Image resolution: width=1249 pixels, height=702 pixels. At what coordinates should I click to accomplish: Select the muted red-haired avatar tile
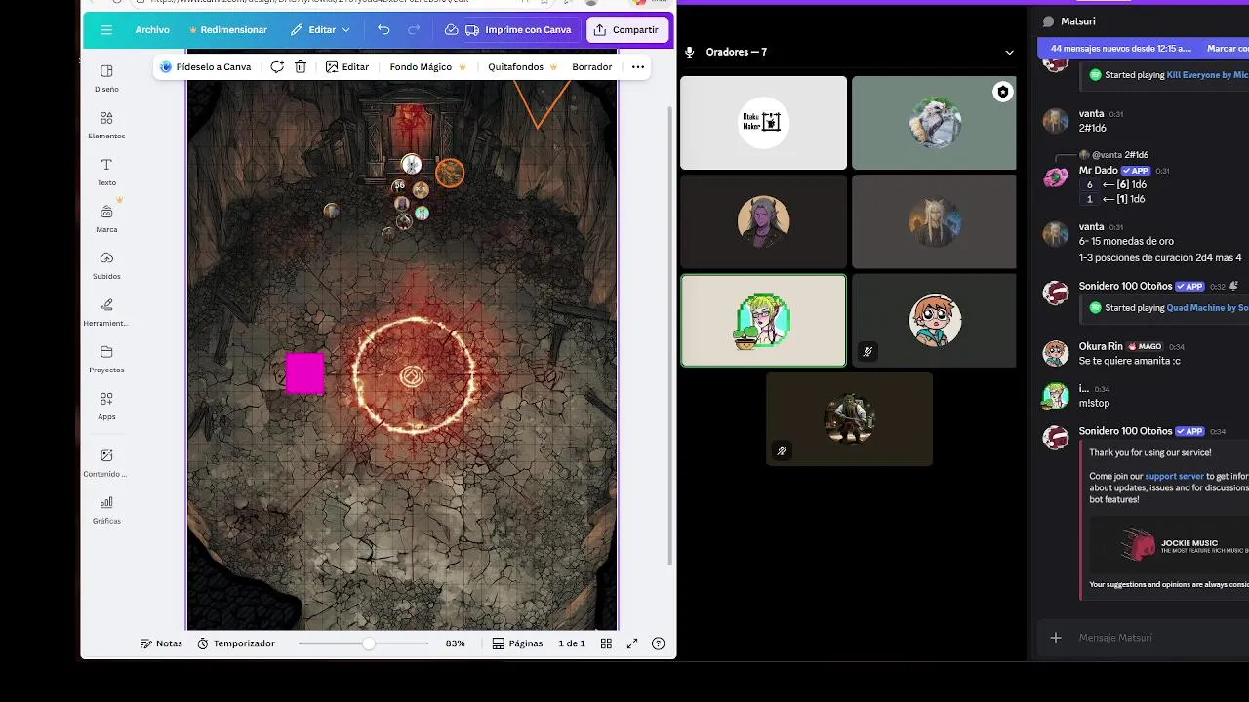point(934,321)
